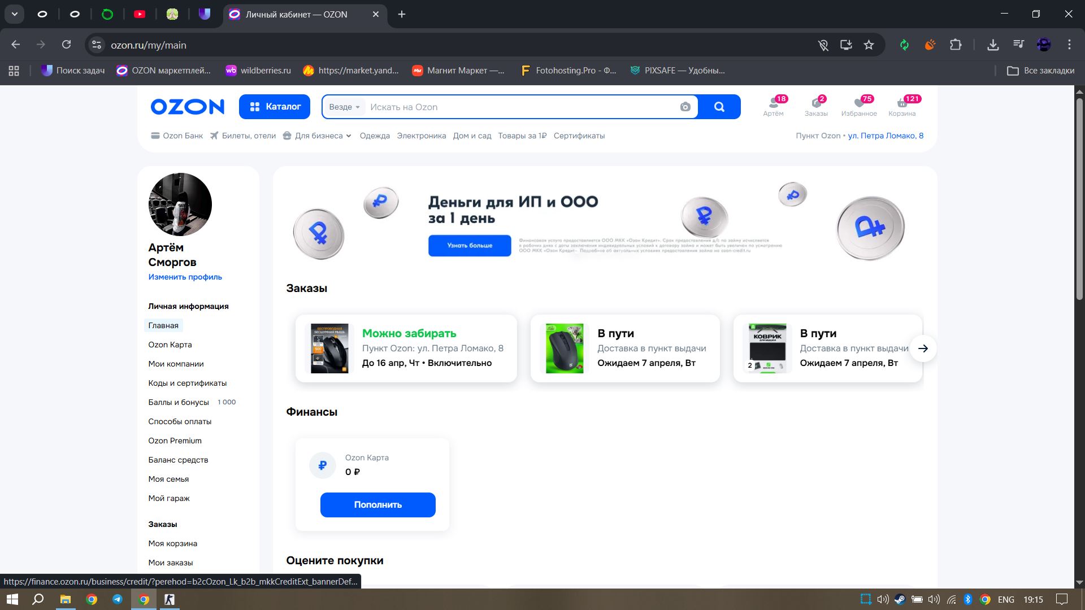
Task: Select Баллы и бонусы sidebar item
Action: (x=179, y=402)
